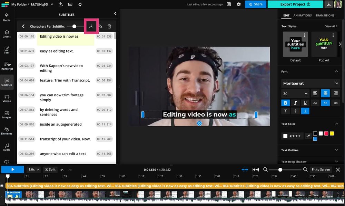Open the font size 30 dropdown
Viewport: 345px width, 206px height.
click(x=295, y=93)
